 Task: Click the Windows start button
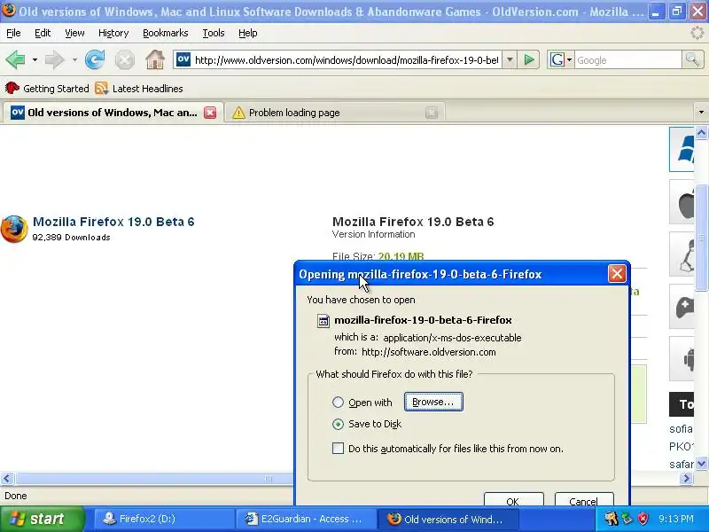[x=42, y=519]
